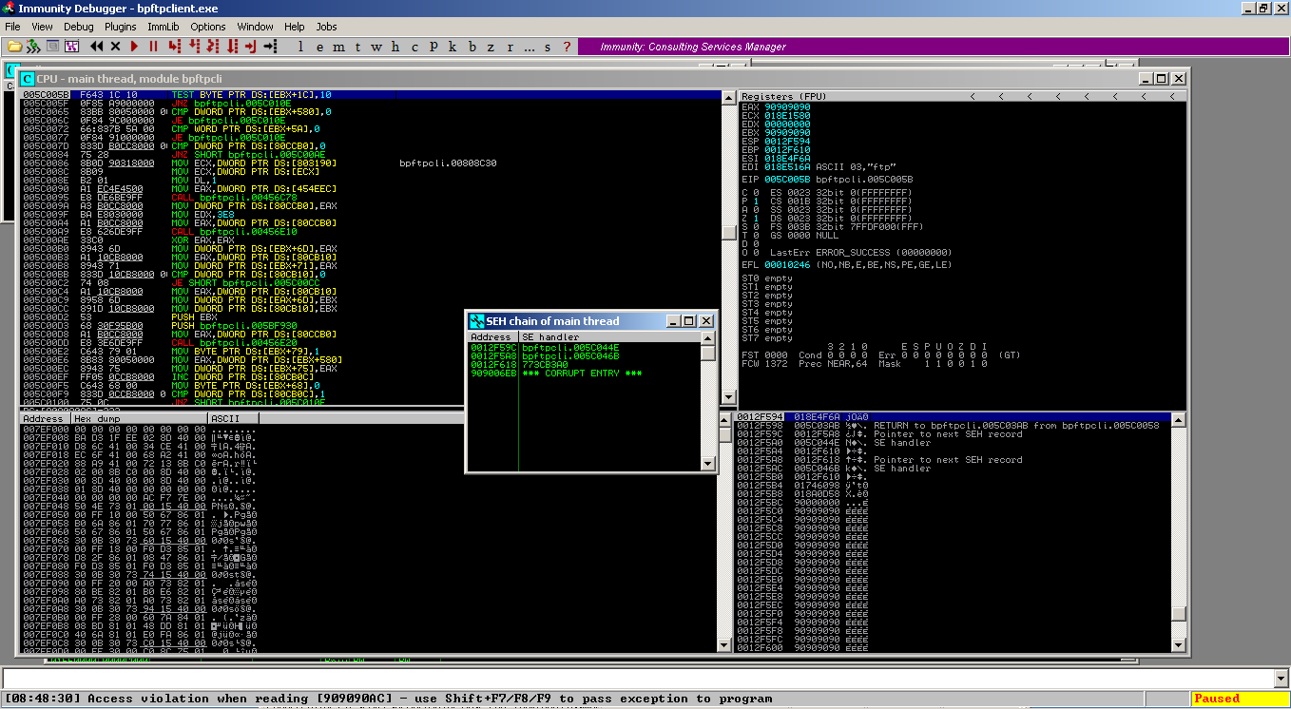Click the Step over icon
This screenshot has height=709, width=1291.
tap(194, 46)
